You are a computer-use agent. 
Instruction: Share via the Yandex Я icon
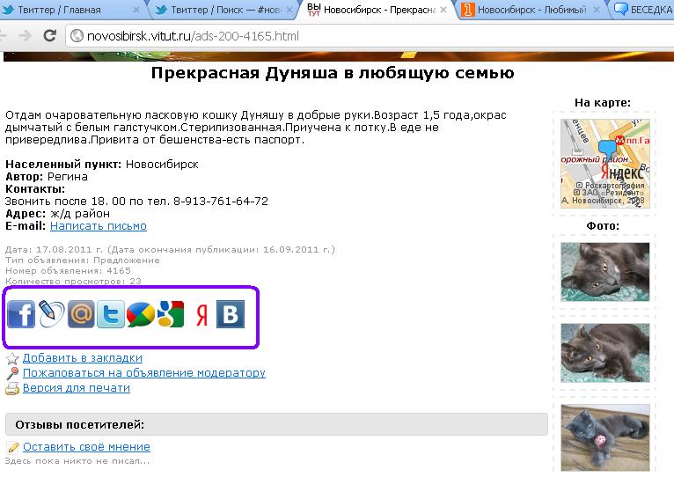coord(201,315)
